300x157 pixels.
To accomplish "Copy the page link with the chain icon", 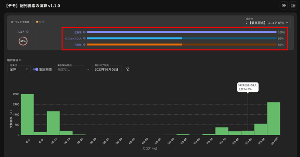I will pos(283,6).
